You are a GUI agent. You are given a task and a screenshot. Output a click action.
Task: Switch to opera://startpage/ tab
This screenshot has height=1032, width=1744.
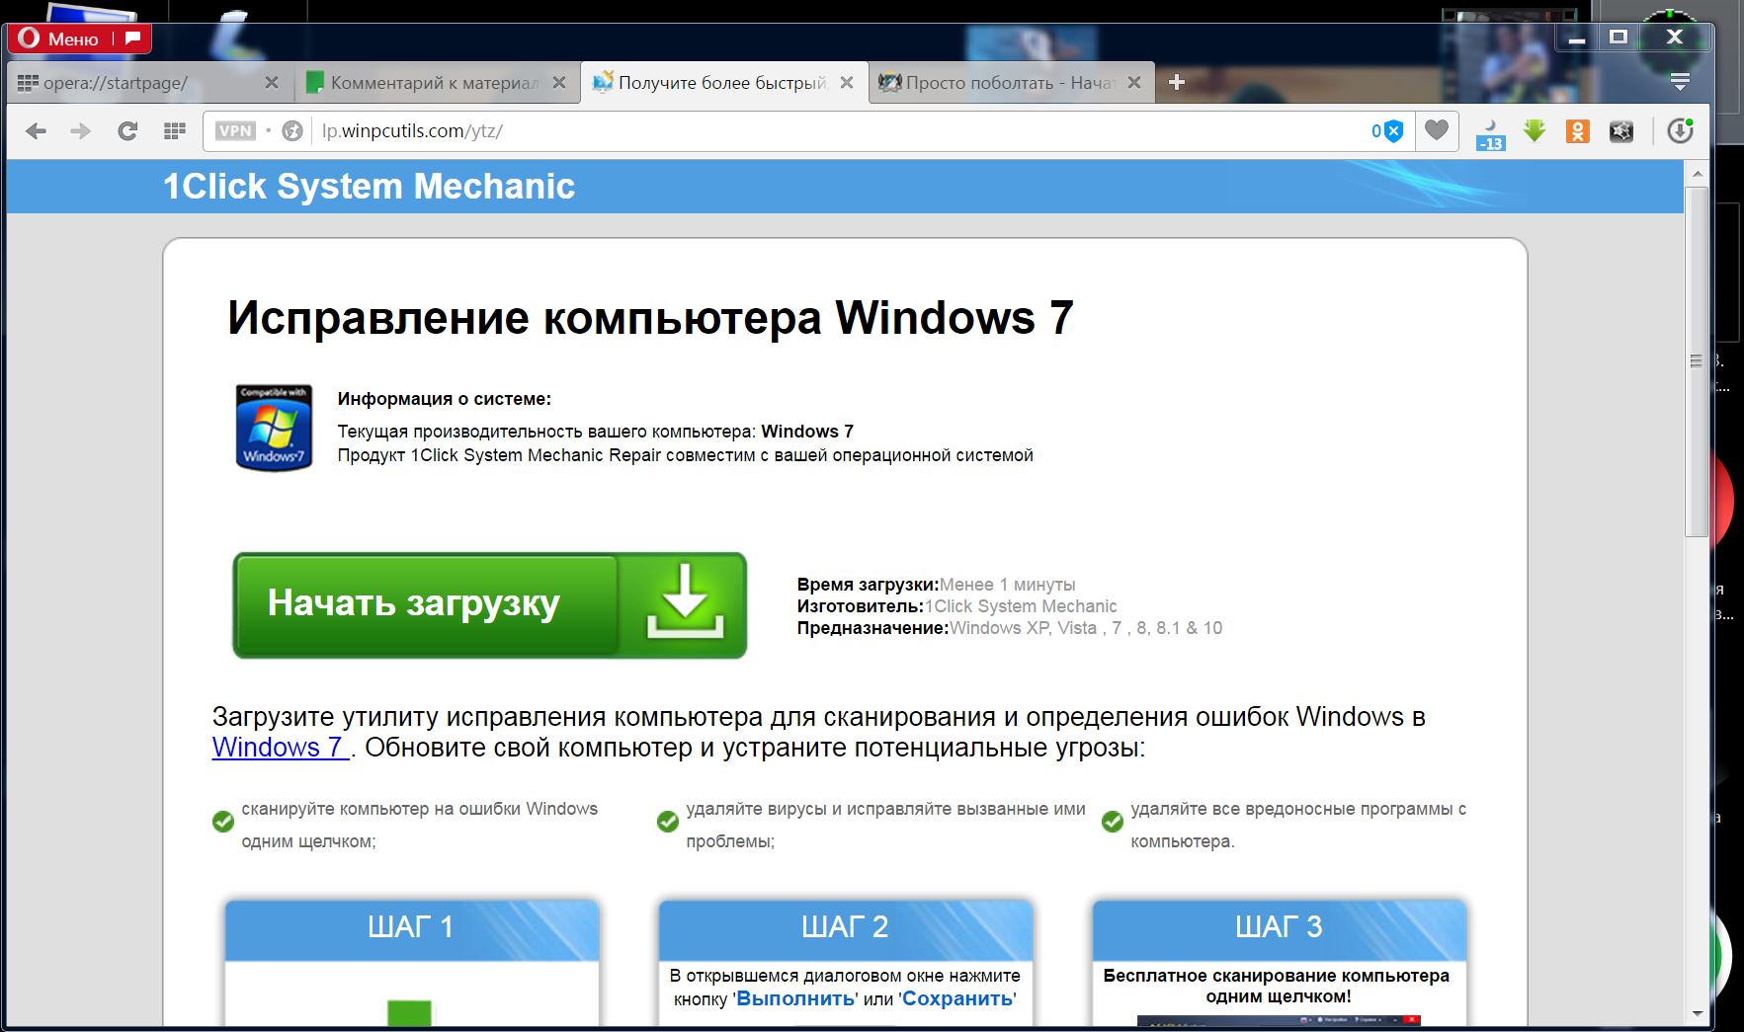point(138,83)
